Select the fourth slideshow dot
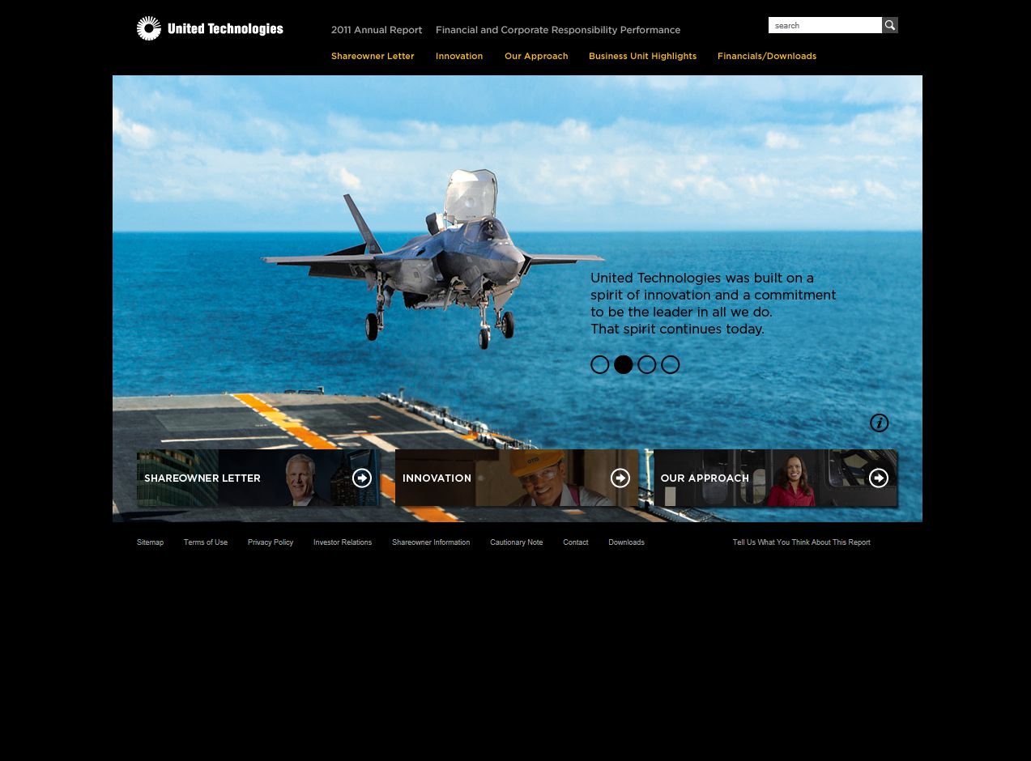 tap(670, 365)
